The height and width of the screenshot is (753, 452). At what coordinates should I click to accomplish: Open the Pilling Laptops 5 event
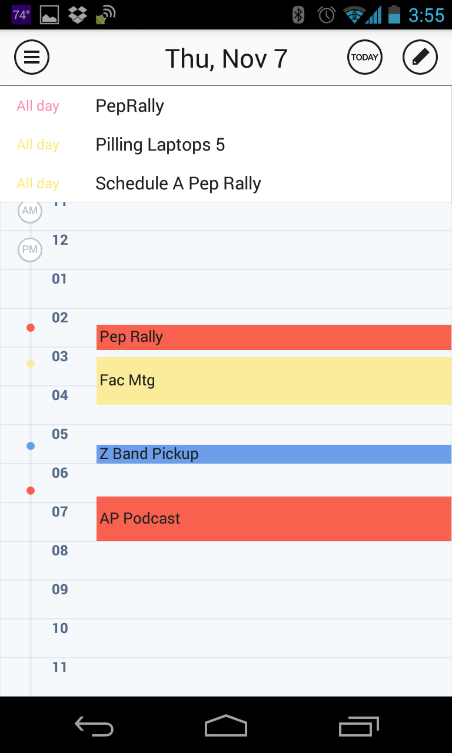pos(160,145)
